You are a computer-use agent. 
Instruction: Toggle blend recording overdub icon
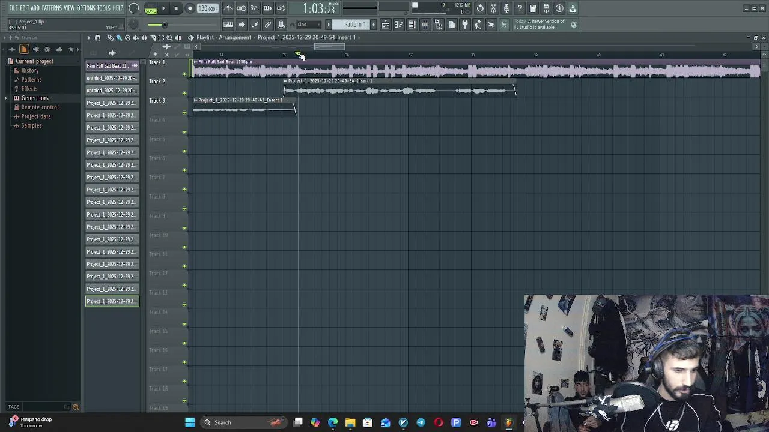click(x=268, y=8)
